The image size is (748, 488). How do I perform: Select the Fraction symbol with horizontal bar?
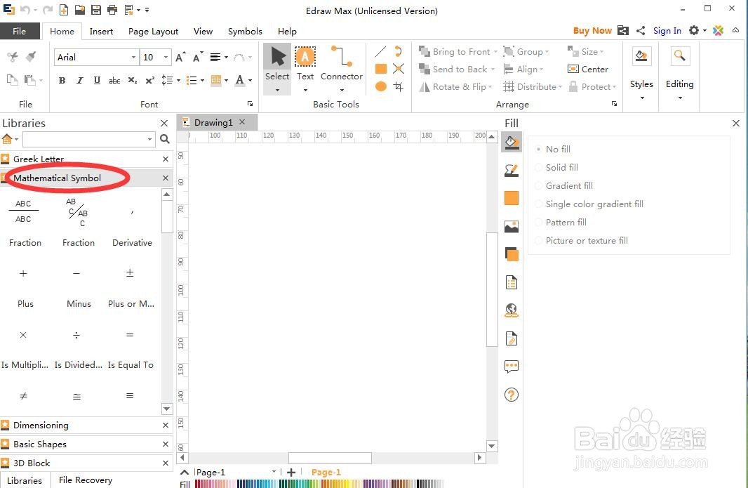click(x=23, y=211)
